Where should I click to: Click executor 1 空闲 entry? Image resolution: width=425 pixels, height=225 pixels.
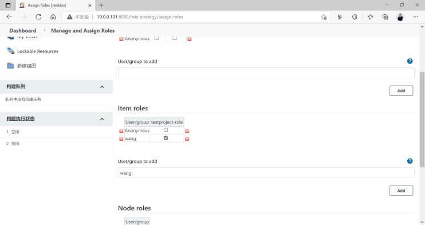point(13,132)
